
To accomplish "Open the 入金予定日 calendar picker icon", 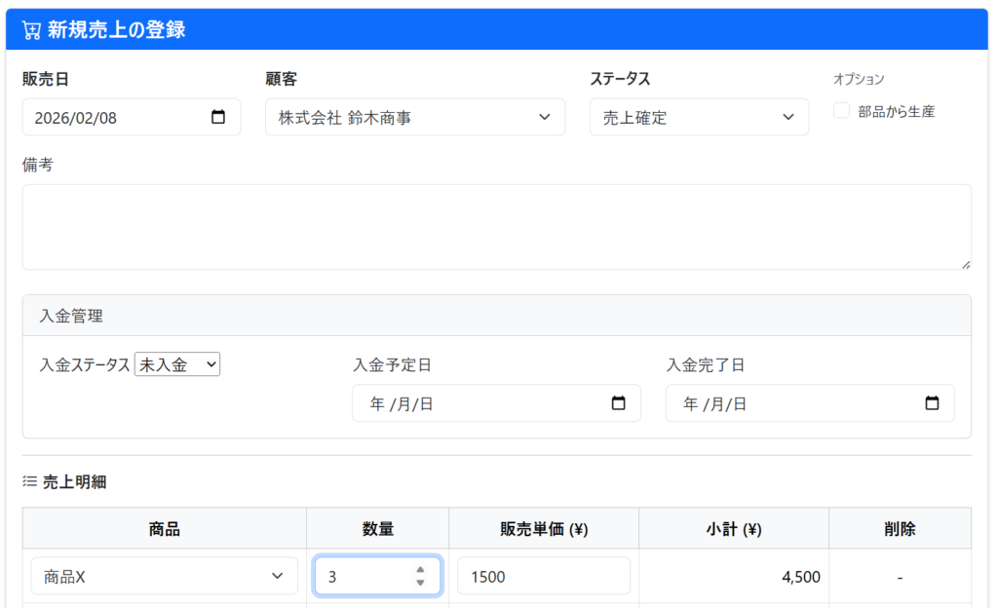I will 618,403.
